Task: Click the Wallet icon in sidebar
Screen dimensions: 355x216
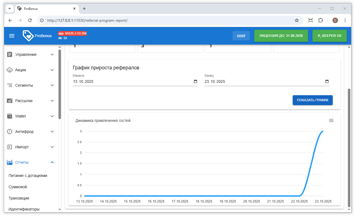Action: pyautogui.click(x=10, y=116)
